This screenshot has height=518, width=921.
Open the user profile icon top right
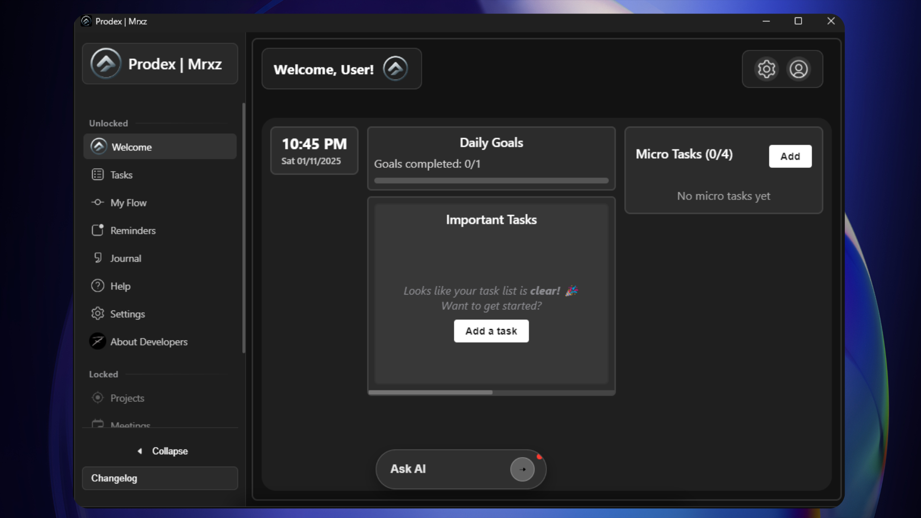[799, 69]
